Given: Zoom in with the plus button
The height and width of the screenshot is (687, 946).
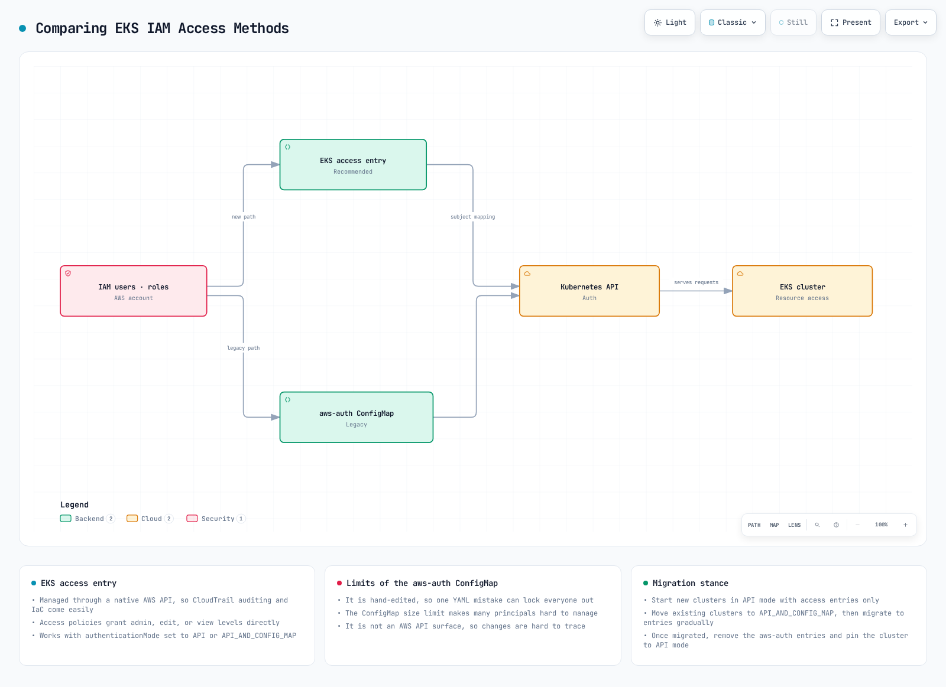Looking at the screenshot, I should 905,525.
